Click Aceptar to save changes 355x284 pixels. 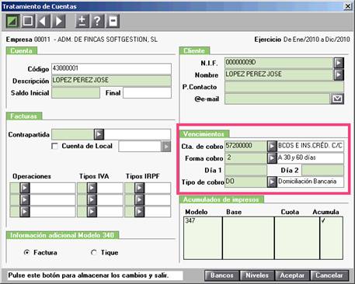tap(292, 275)
